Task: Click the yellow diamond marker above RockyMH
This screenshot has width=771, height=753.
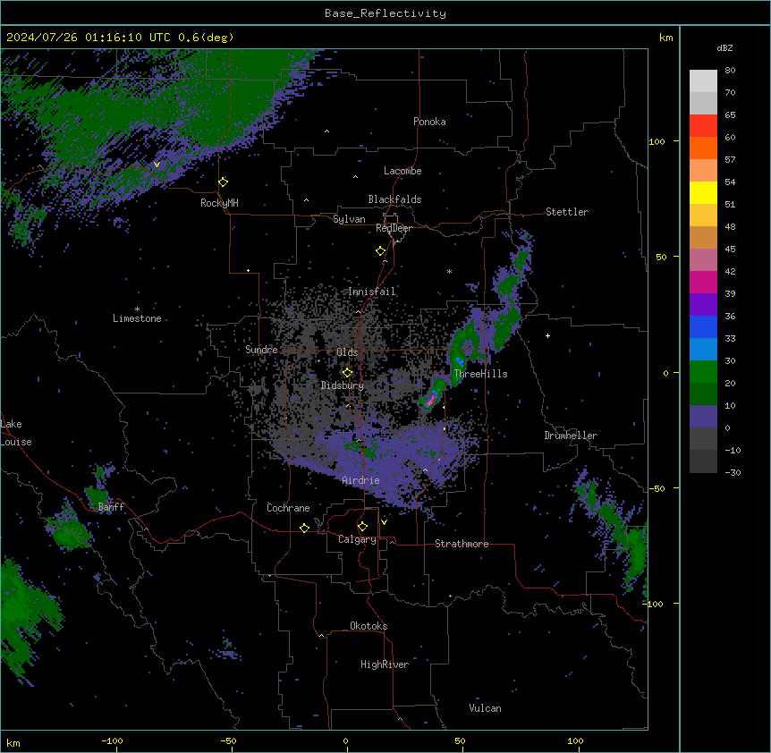Action: point(224,182)
